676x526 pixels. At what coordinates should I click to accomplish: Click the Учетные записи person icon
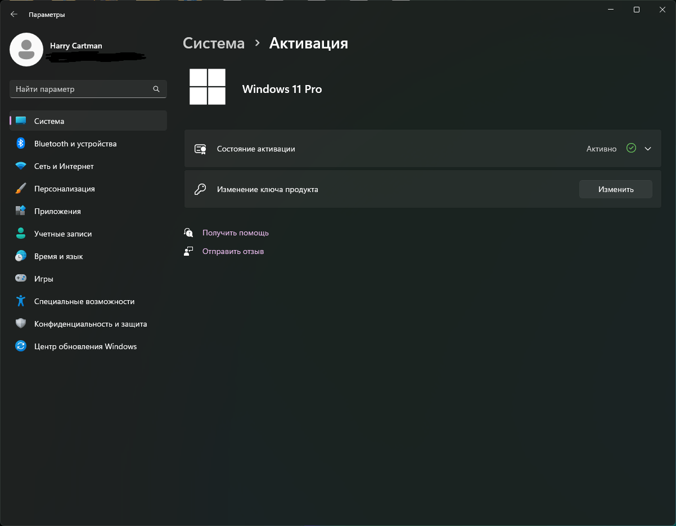coord(21,233)
